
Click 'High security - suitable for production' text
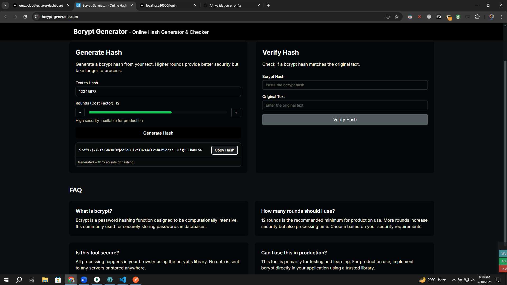109,121
